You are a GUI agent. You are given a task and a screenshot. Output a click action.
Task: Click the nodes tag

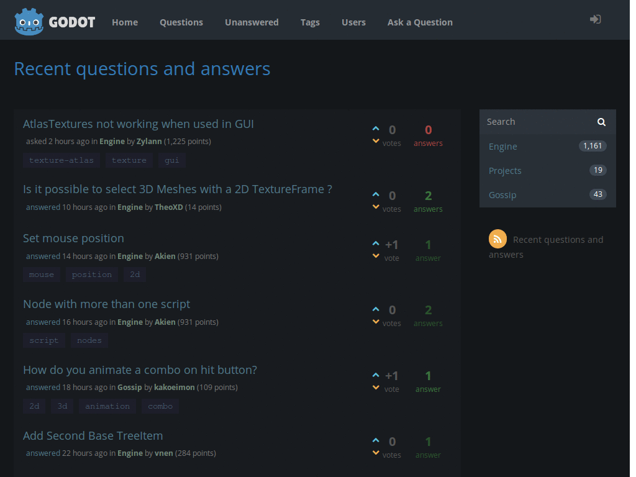coord(89,340)
